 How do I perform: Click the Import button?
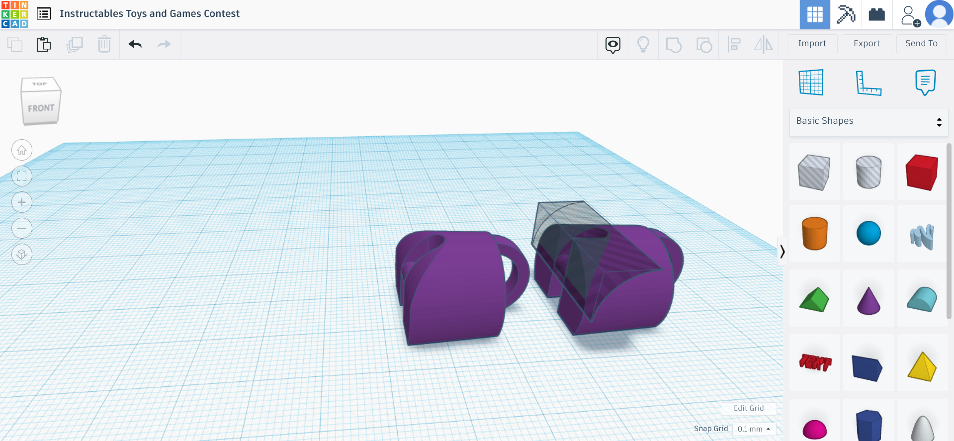[x=812, y=44]
